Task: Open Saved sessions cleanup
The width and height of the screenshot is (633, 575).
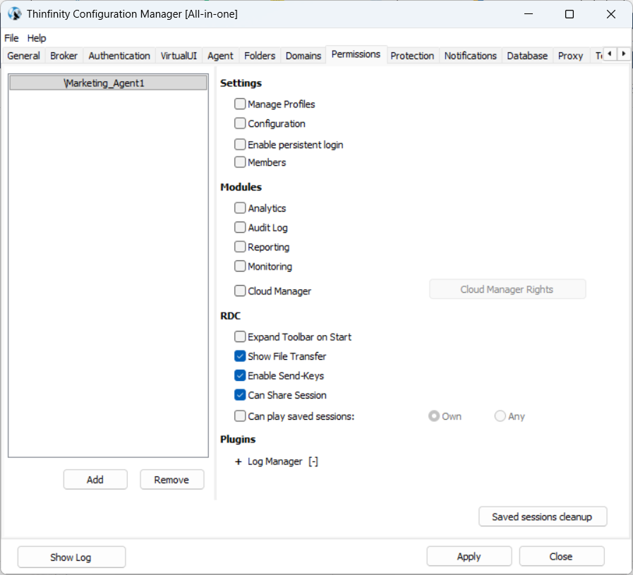Action: tap(543, 516)
